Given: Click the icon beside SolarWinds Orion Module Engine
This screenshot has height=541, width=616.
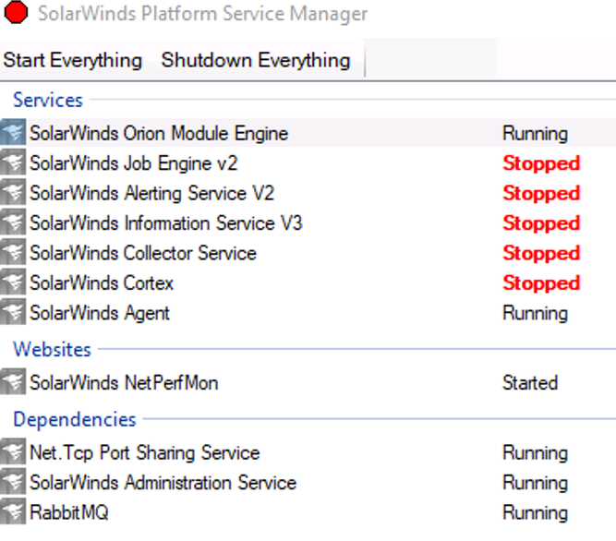Looking at the screenshot, I should (13, 133).
